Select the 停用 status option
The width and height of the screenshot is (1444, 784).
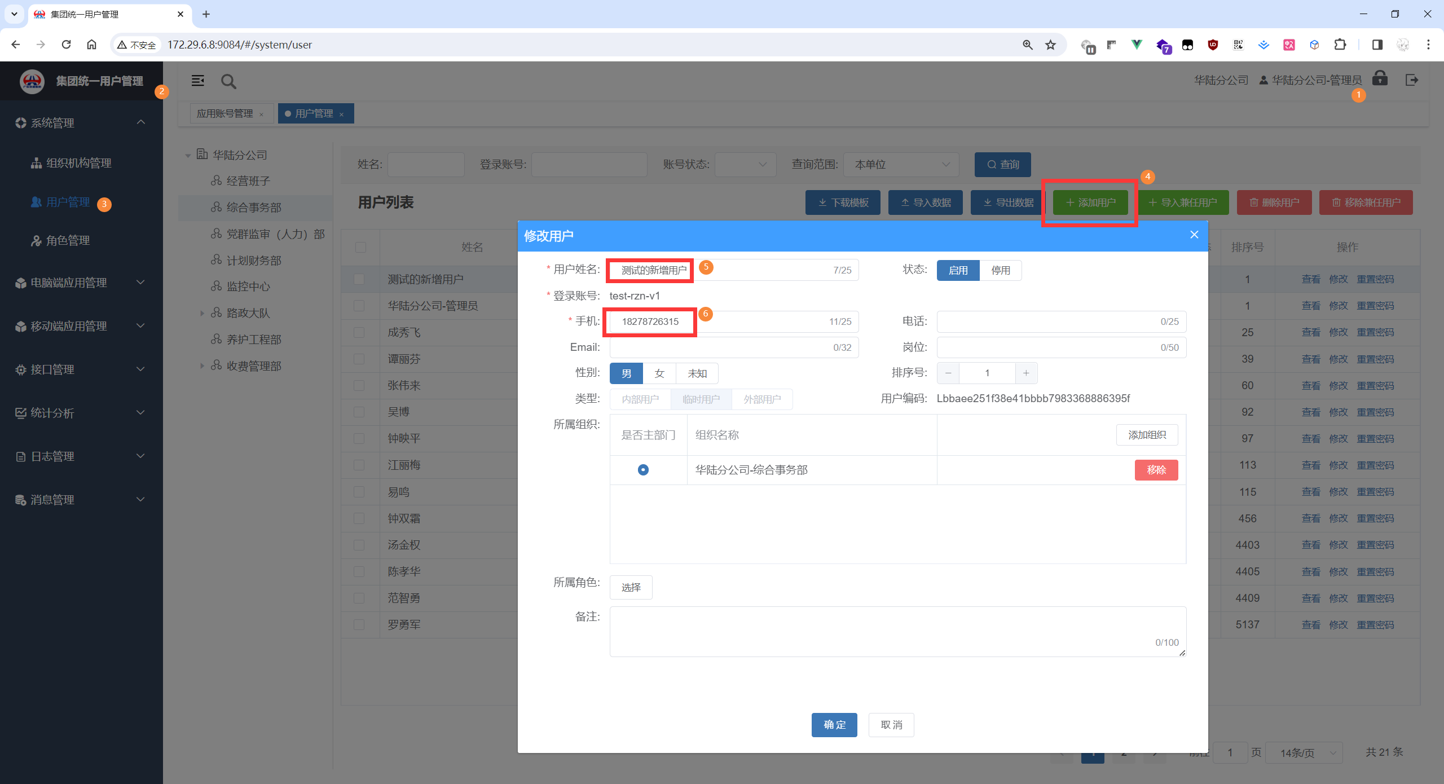[1001, 270]
